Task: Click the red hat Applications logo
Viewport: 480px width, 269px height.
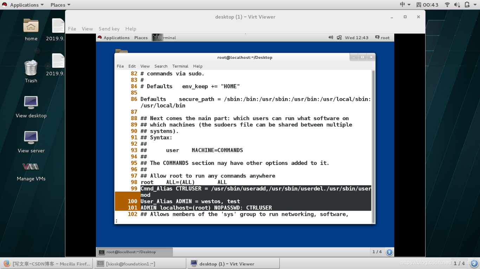Action: tap(4, 5)
